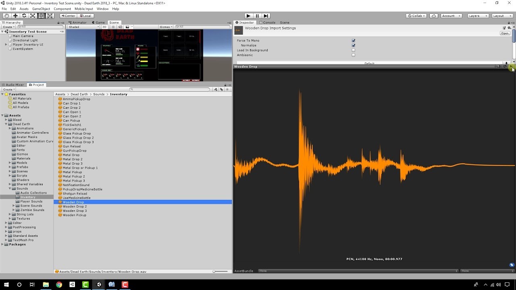Search project by type icon

[216, 89]
